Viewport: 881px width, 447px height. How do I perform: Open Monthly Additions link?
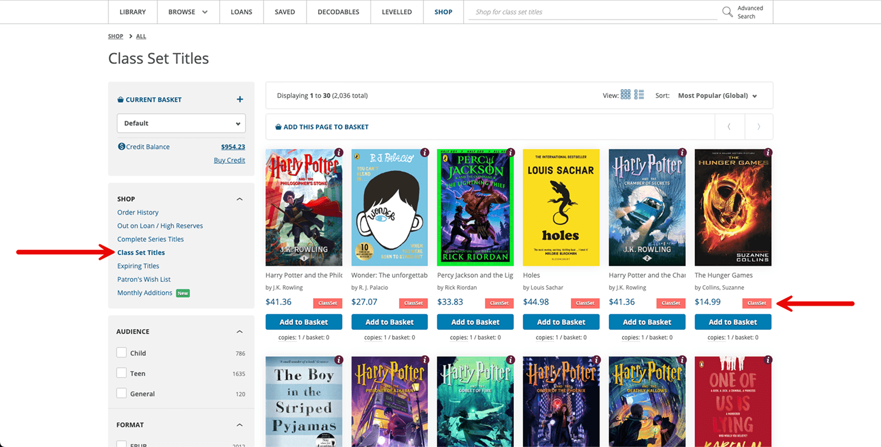pos(145,293)
